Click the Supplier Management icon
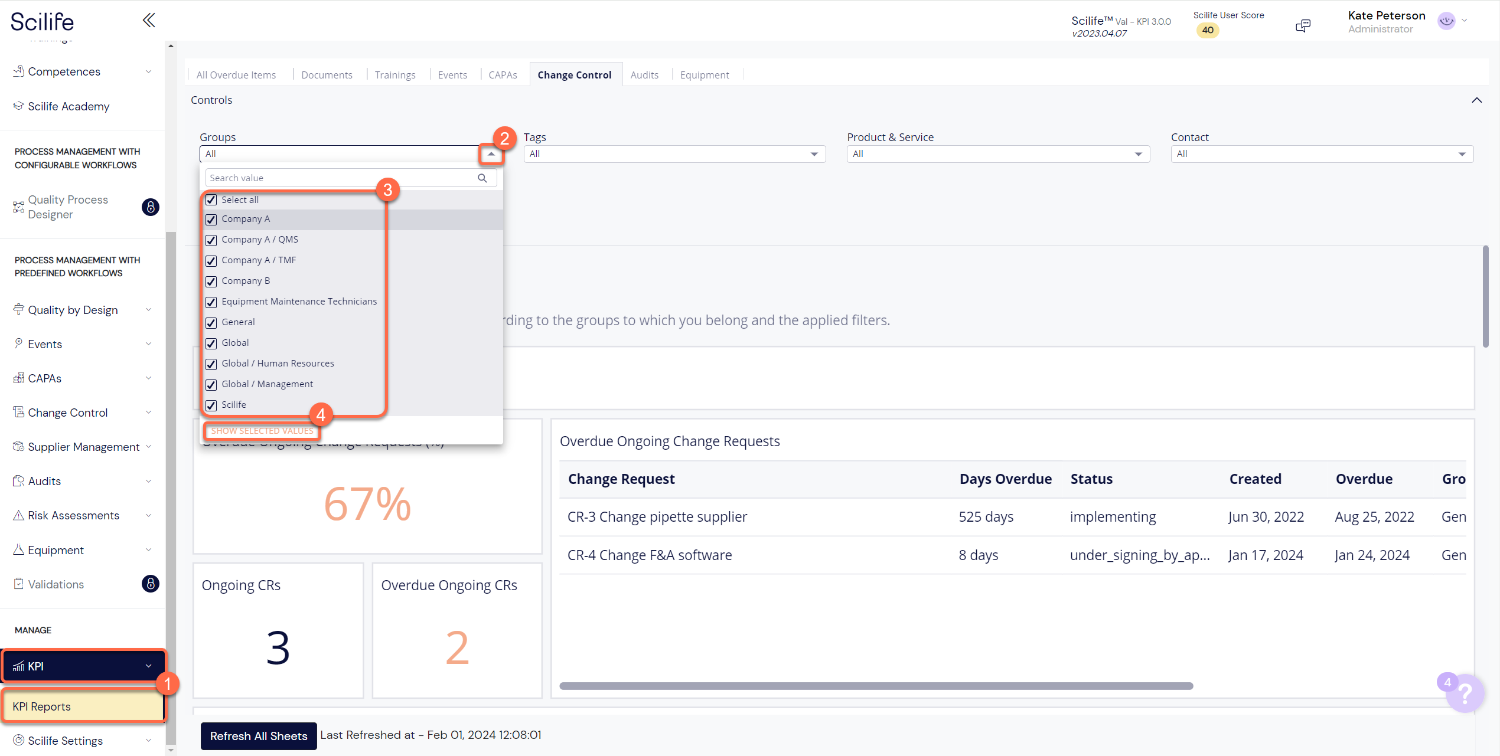1500x756 pixels. point(19,446)
